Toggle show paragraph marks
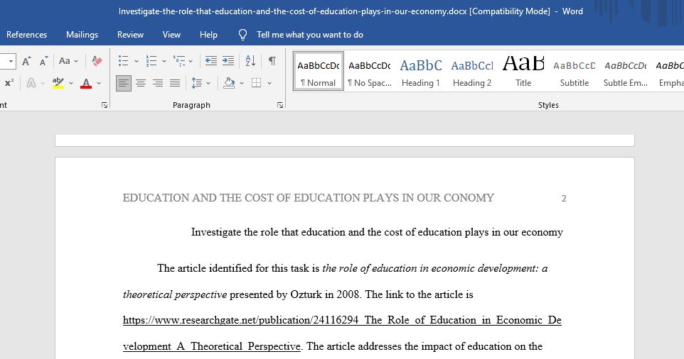Viewport: 684px width, 359px height. click(x=272, y=61)
